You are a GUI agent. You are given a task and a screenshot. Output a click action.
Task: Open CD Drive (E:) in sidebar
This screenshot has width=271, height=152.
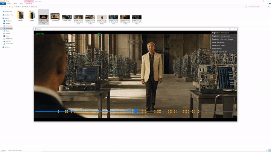tap(8, 44)
